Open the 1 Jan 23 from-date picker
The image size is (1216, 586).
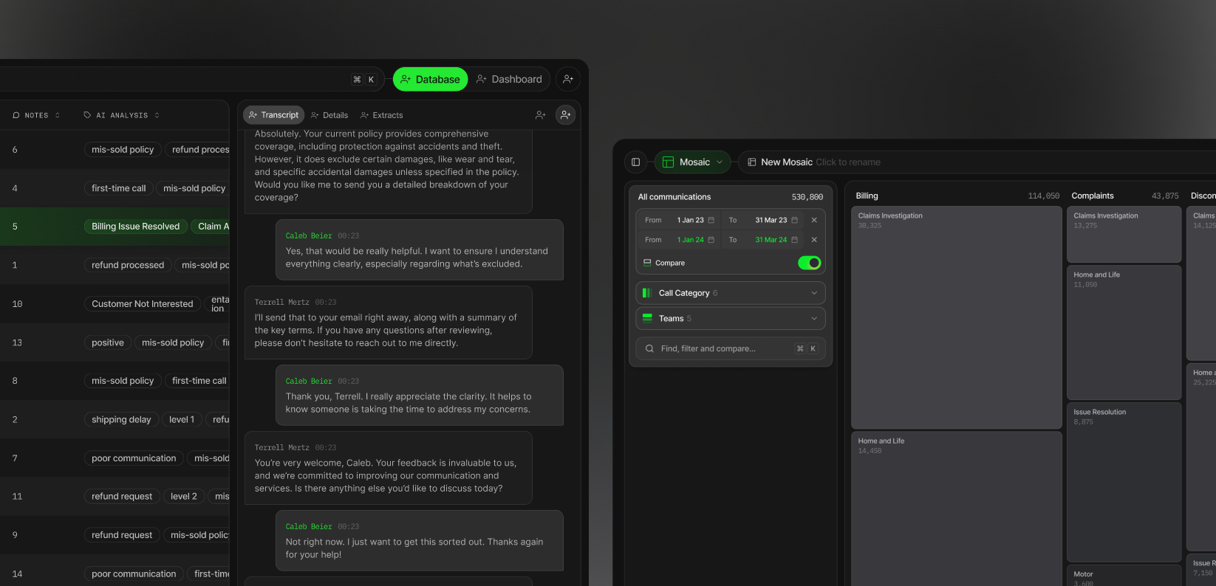pyautogui.click(x=695, y=220)
